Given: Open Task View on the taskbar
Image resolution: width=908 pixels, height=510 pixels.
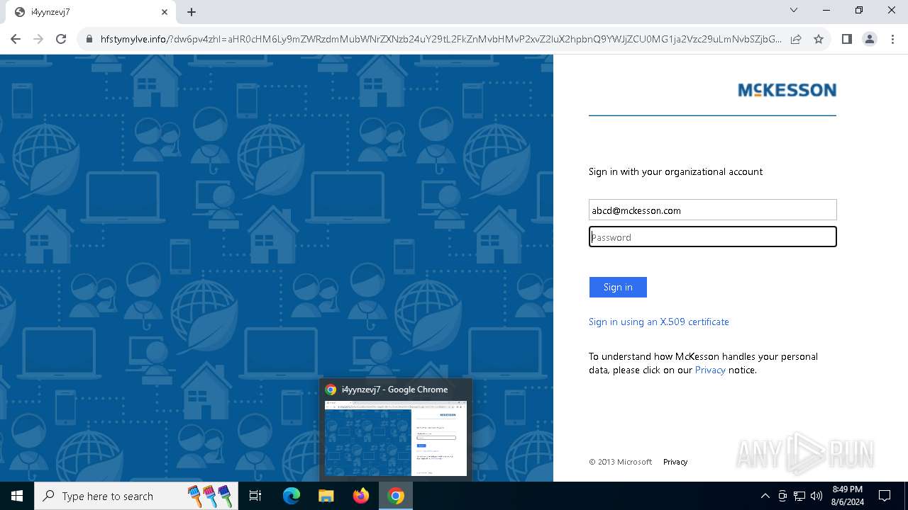Looking at the screenshot, I should coord(255,496).
